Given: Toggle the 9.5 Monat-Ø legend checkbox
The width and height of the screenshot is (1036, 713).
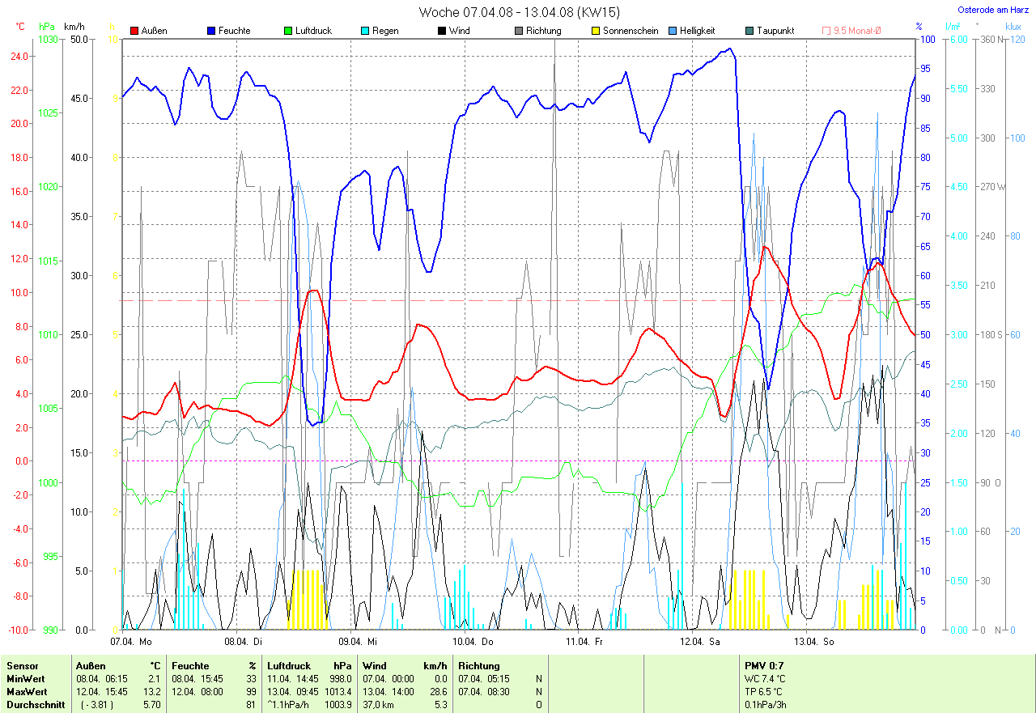Looking at the screenshot, I should pyautogui.click(x=826, y=31).
